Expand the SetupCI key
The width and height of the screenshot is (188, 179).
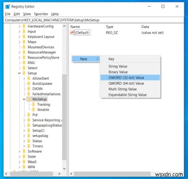tap(24, 131)
